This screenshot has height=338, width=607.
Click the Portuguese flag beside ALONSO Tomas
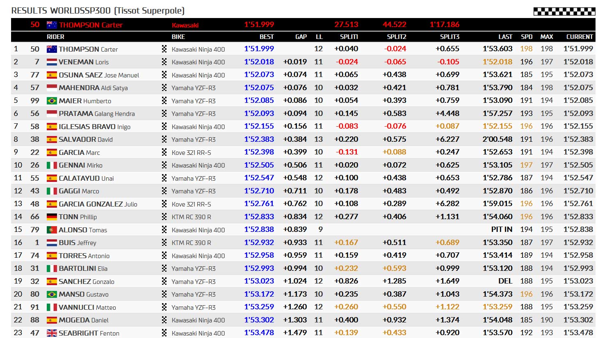click(52, 230)
